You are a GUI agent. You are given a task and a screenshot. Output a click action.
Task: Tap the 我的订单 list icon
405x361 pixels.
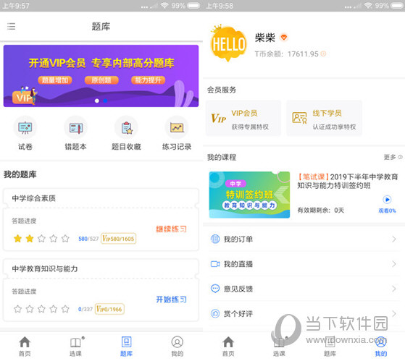[215, 239]
